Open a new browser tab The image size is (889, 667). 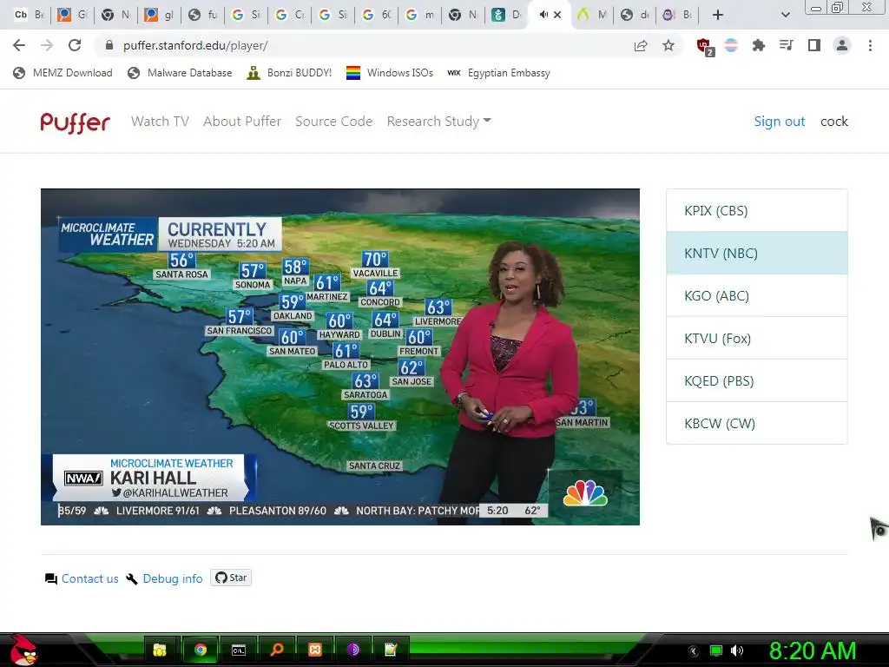(x=718, y=15)
